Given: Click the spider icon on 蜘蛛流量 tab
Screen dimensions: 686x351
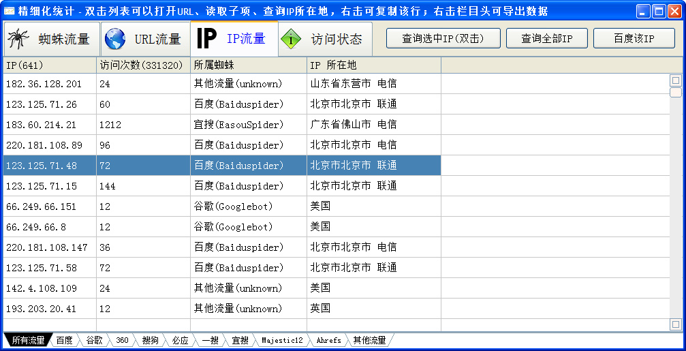Looking at the screenshot, I should pos(18,39).
